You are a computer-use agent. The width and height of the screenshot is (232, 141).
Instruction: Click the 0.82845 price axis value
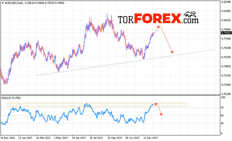click(226, 2)
